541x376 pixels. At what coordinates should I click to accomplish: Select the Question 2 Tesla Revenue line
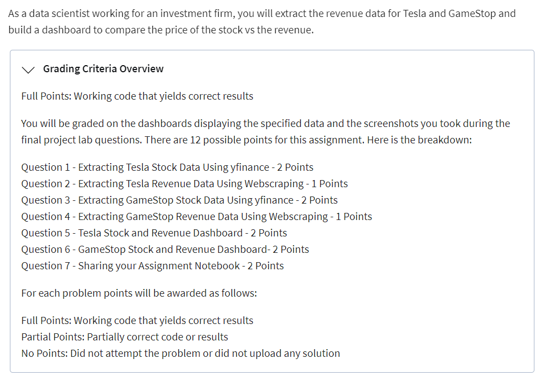[x=184, y=184]
